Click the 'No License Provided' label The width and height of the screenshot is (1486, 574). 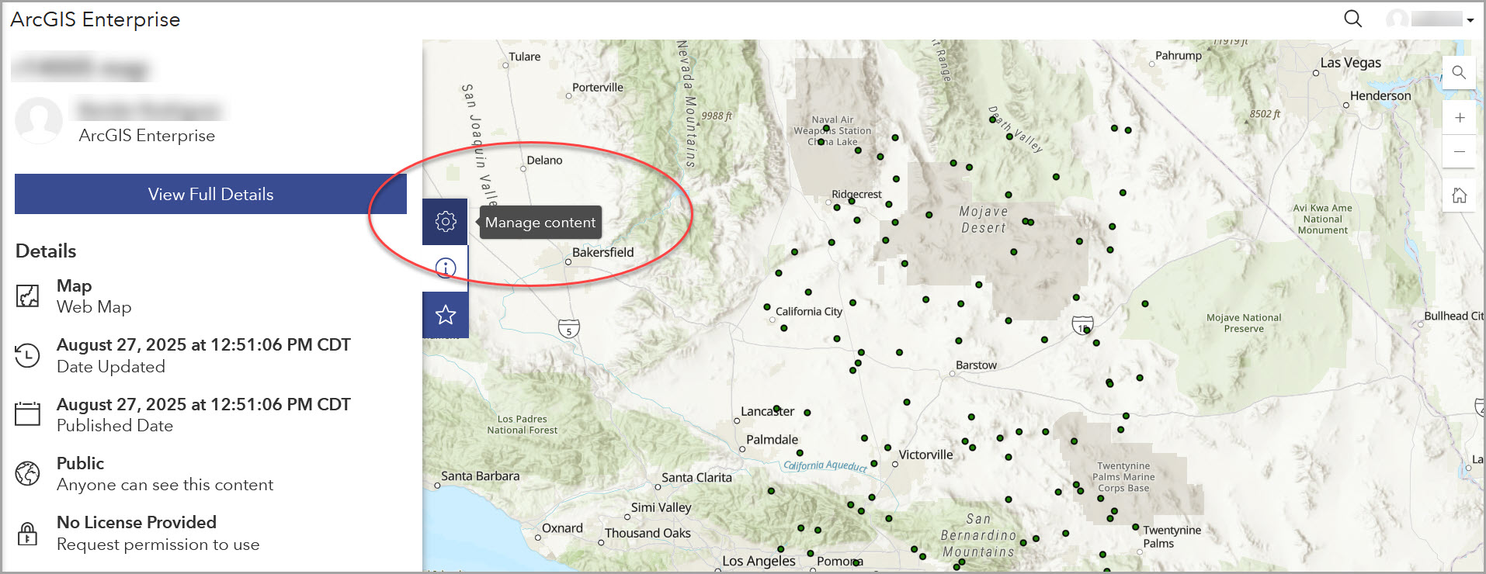click(137, 522)
